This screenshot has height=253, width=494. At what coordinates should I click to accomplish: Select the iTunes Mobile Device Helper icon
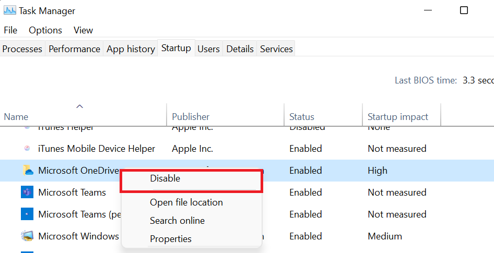(x=27, y=148)
